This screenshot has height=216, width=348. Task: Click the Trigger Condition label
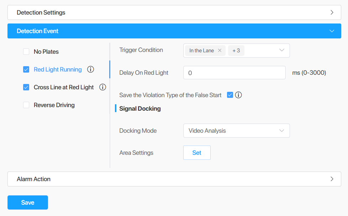tap(141, 50)
